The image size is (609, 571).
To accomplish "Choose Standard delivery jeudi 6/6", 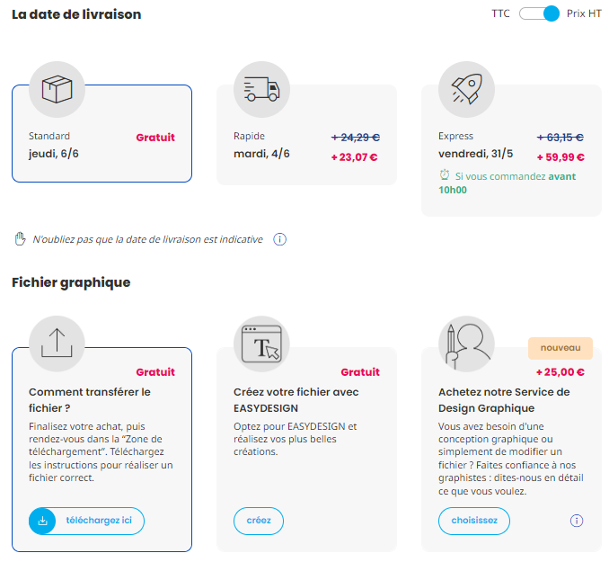I will (x=101, y=133).
